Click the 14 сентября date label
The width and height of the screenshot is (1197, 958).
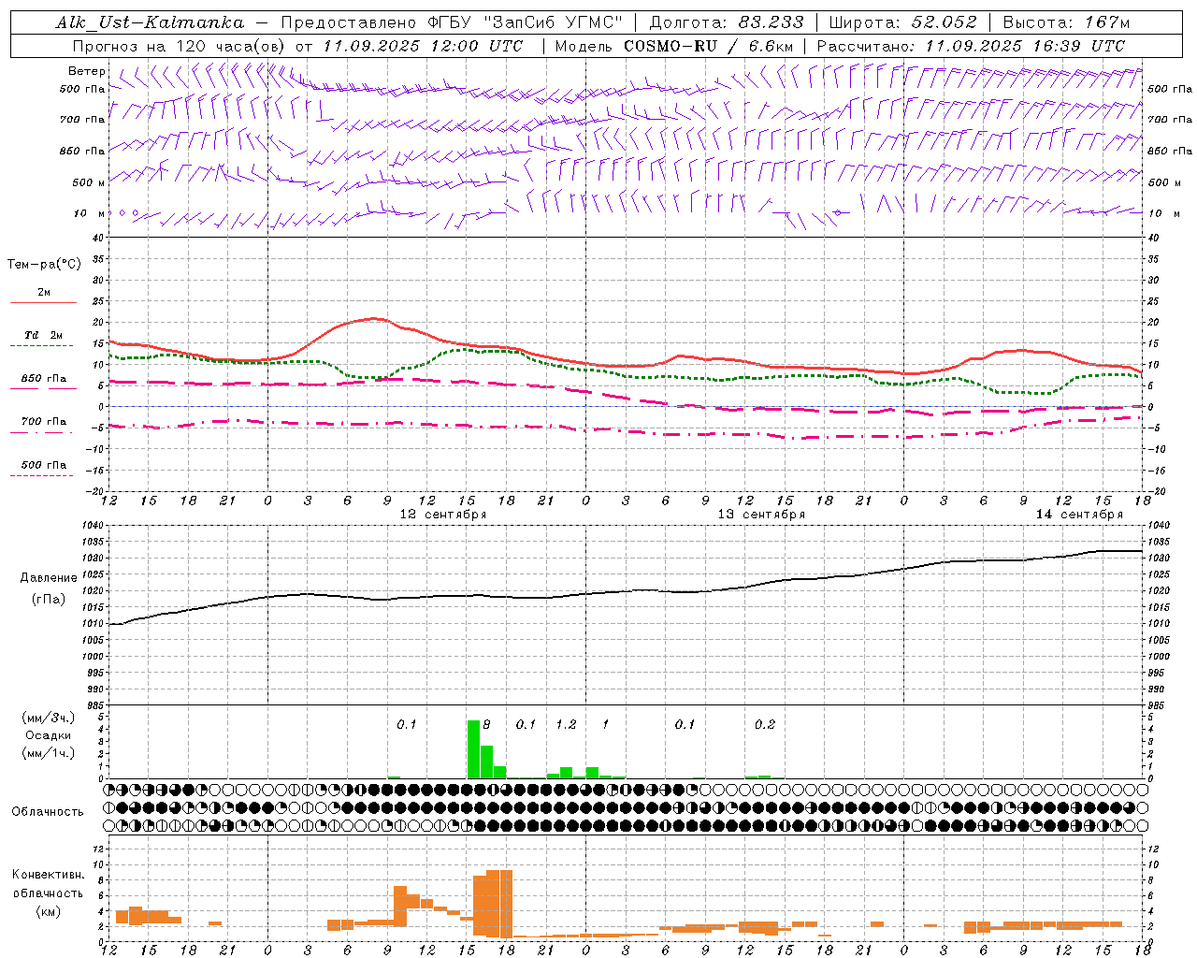pos(1079,515)
